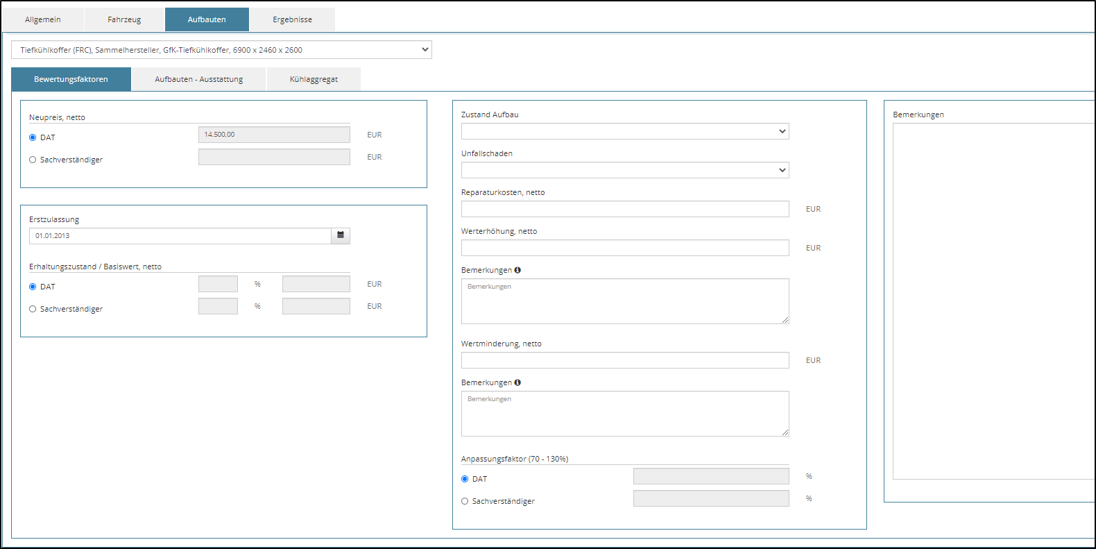This screenshot has height=549, width=1096.
Task: Click the Wertminderung, netto input field
Action: 624,360
